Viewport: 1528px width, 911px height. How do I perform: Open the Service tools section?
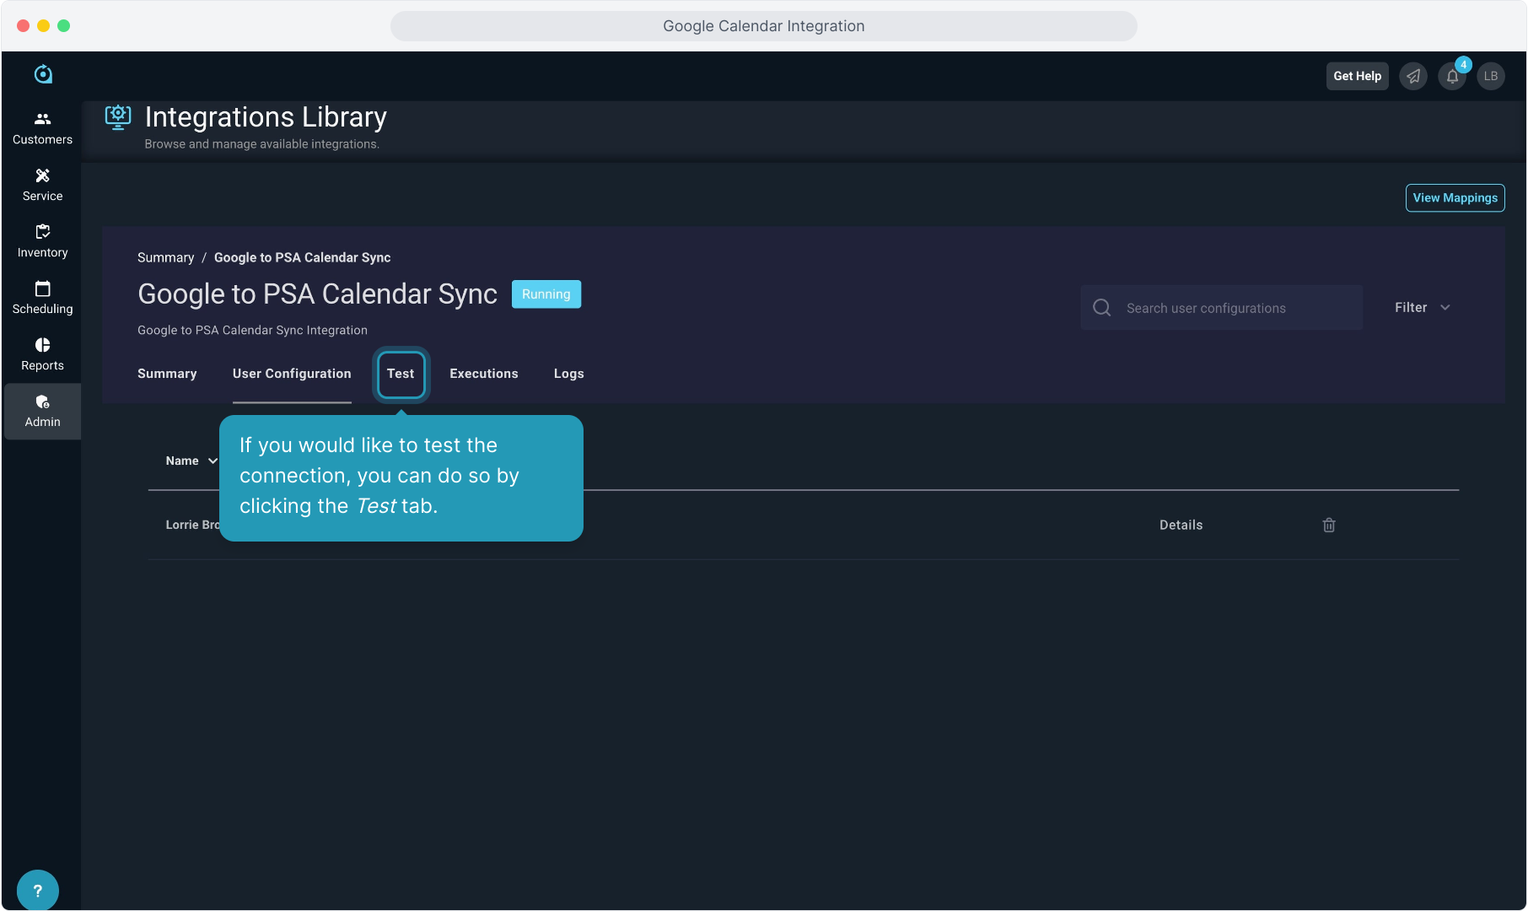tap(42, 185)
